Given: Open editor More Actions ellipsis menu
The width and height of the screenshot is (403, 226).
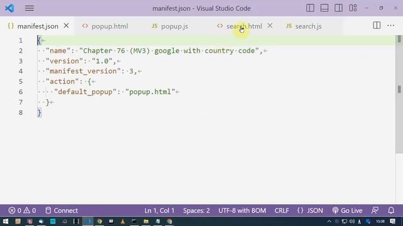Looking at the screenshot, I should [x=391, y=25].
